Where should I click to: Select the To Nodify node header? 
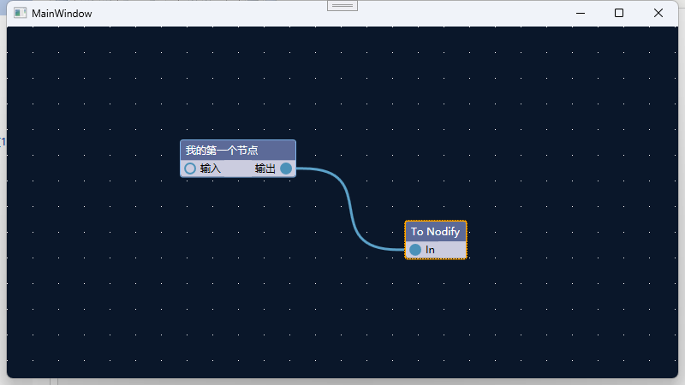(436, 231)
